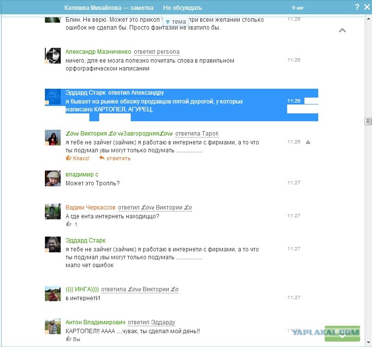Viewport: 372px width, 347px height.
Task: Open Александр Мазниченко's profile name
Action: pos(98,52)
